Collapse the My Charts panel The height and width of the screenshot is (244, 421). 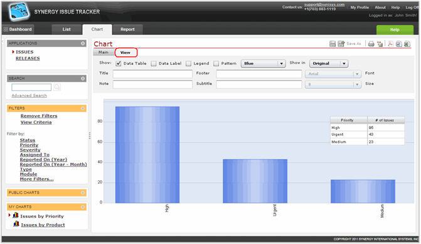[83, 206]
